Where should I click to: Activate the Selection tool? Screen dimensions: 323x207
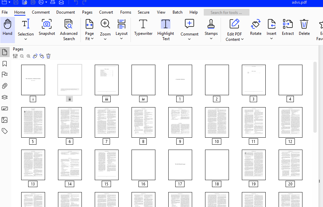pyautogui.click(x=26, y=27)
